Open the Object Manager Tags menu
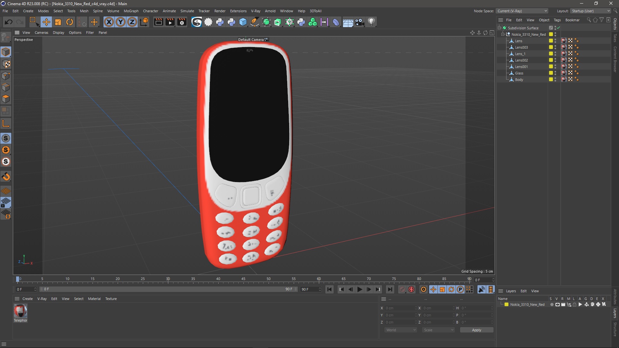The width and height of the screenshot is (619, 348). 557,20
